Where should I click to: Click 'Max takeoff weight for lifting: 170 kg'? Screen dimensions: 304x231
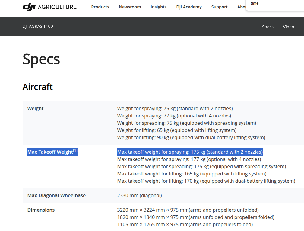click(x=206, y=181)
